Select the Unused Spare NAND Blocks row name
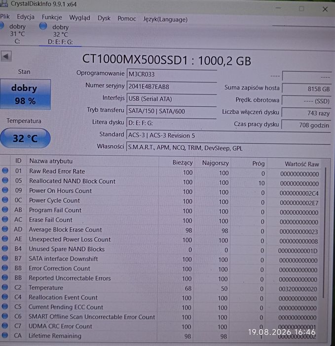Image resolution: width=335 pixels, height=346 pixels. pyautogui.click(x=67, y=249)
